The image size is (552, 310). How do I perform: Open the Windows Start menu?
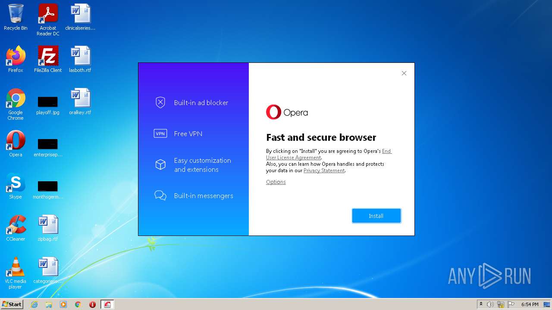(12, 304)
